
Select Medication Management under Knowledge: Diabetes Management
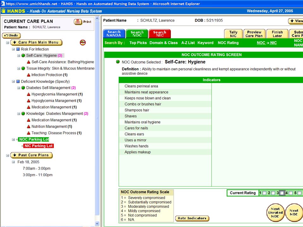click(x=54, y=120)
